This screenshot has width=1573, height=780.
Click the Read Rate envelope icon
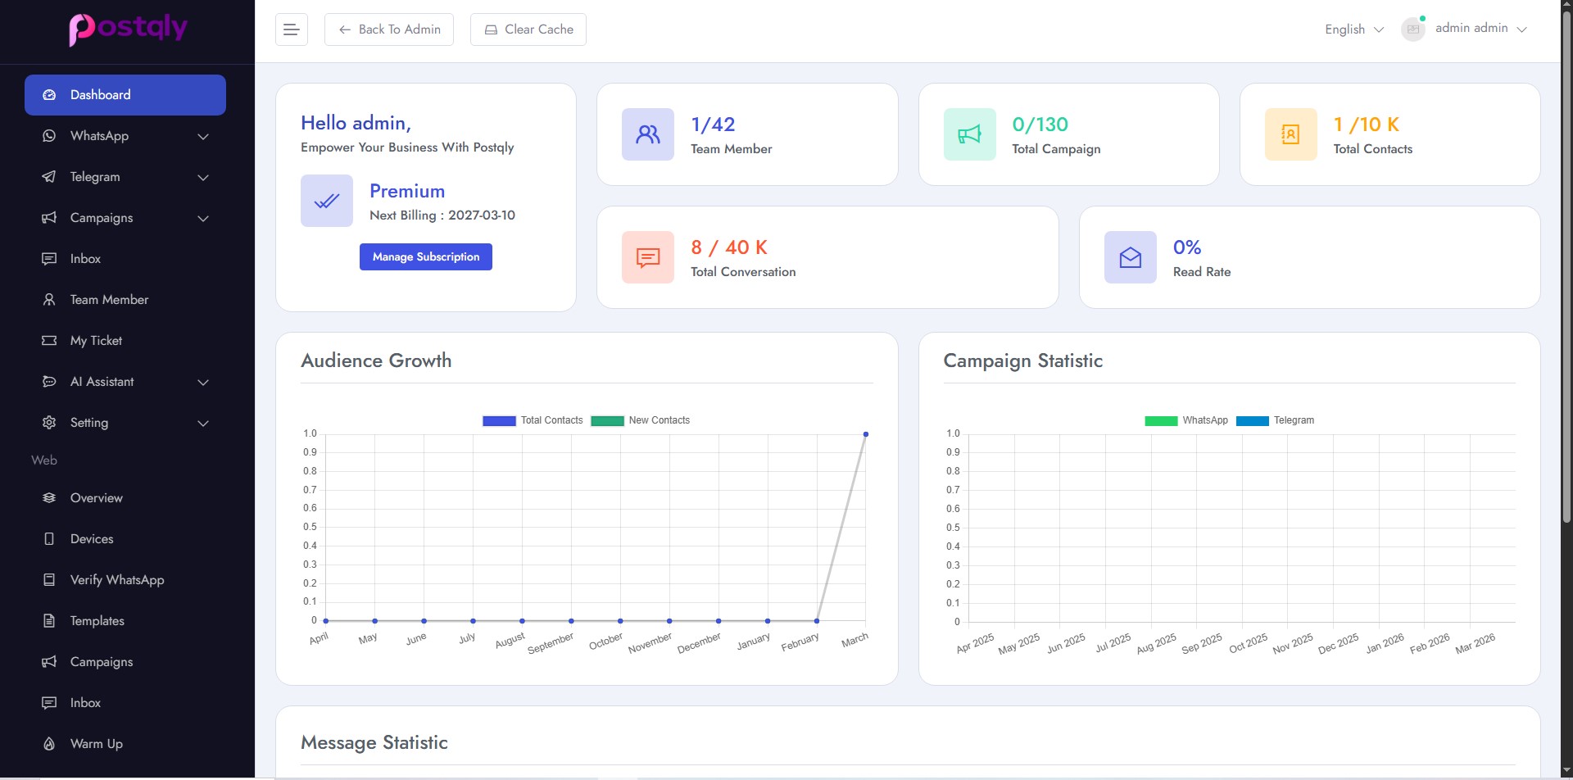(1130, 257)
